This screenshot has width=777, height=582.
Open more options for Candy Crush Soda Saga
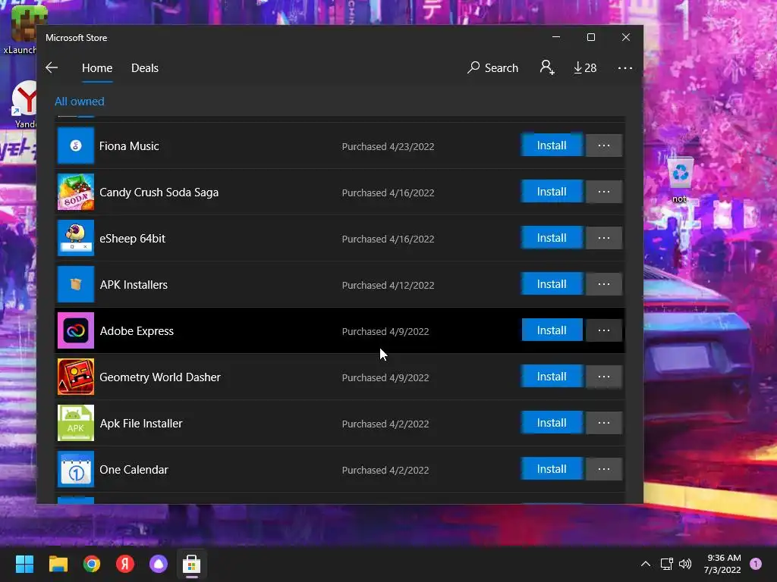pyautogui.click(x=603, y=192)
